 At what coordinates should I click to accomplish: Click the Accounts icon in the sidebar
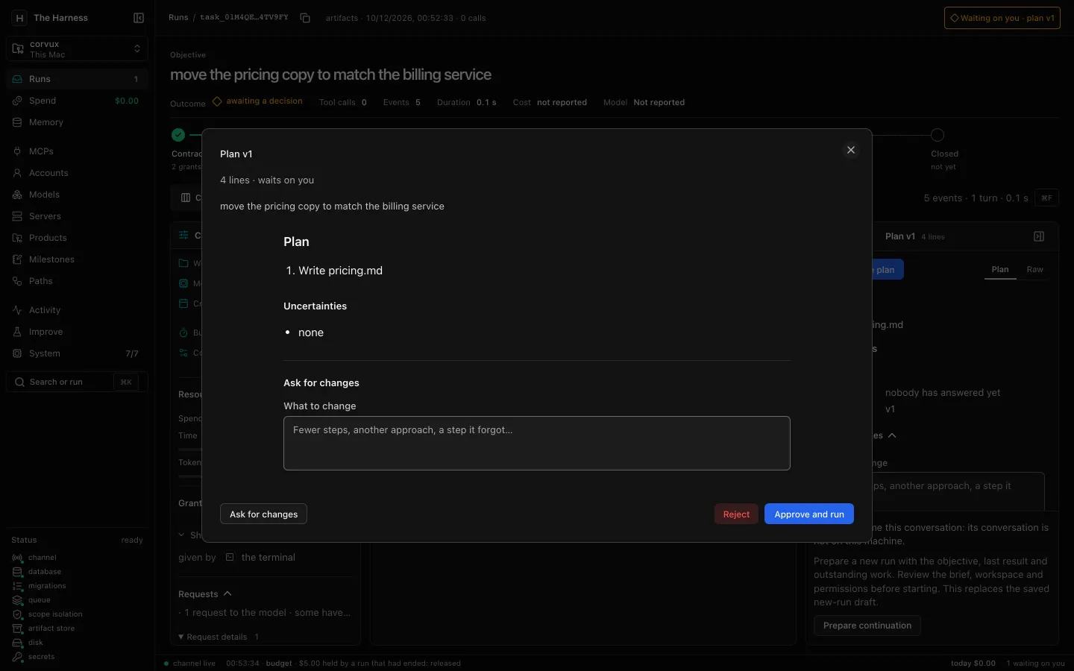coord(17,173)
